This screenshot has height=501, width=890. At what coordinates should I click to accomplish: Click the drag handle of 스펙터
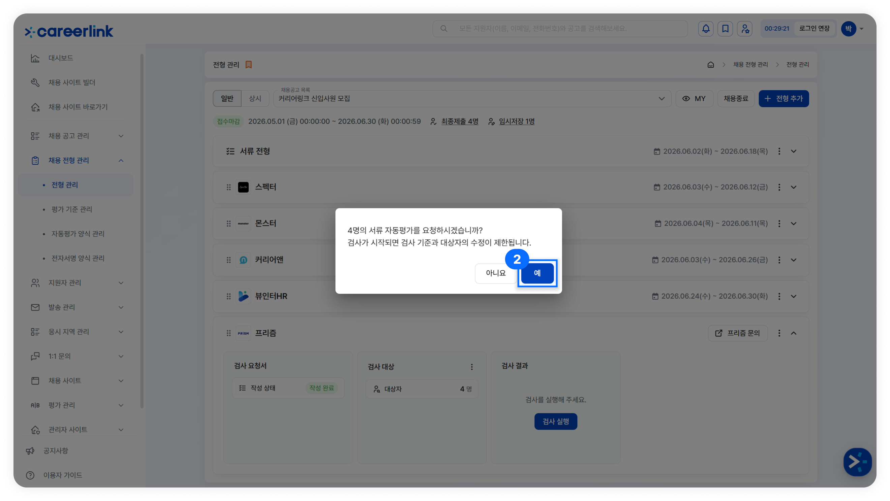(228, 187)
